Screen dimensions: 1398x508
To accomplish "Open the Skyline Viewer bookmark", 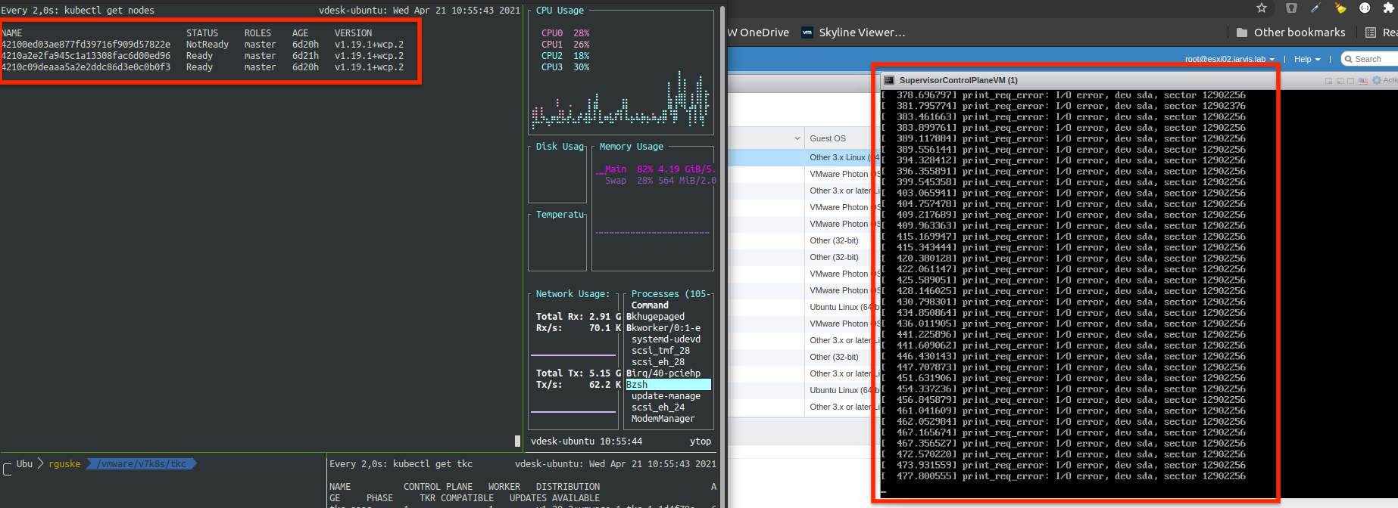I will tap(853, 33).
